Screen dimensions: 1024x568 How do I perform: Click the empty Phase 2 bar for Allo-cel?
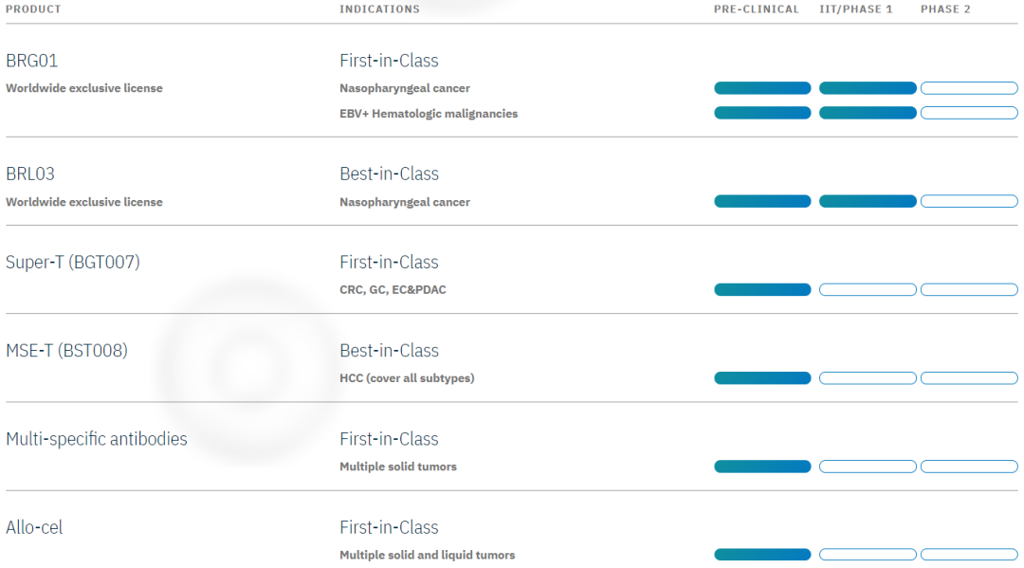[969, 555]
